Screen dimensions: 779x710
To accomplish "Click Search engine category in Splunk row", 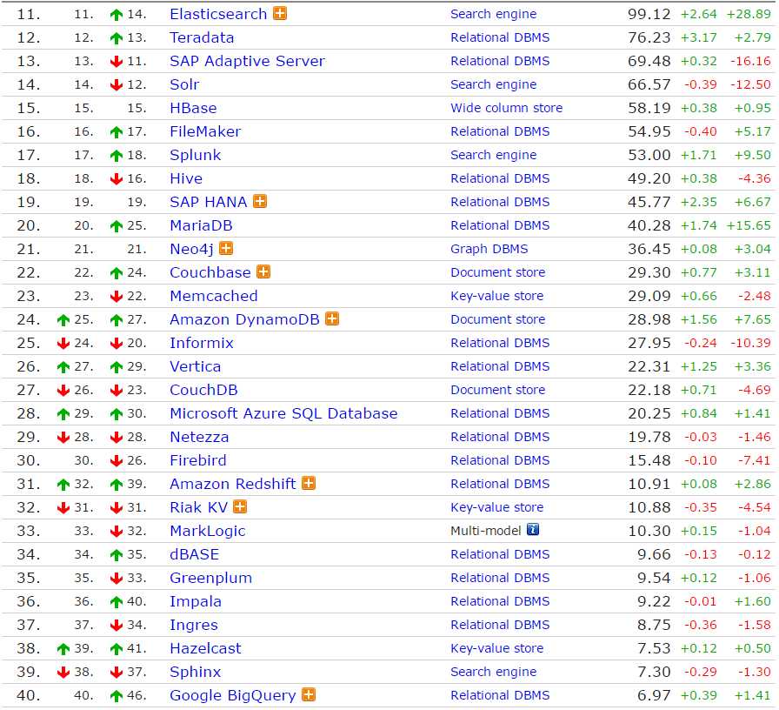I will coord(493,155).
